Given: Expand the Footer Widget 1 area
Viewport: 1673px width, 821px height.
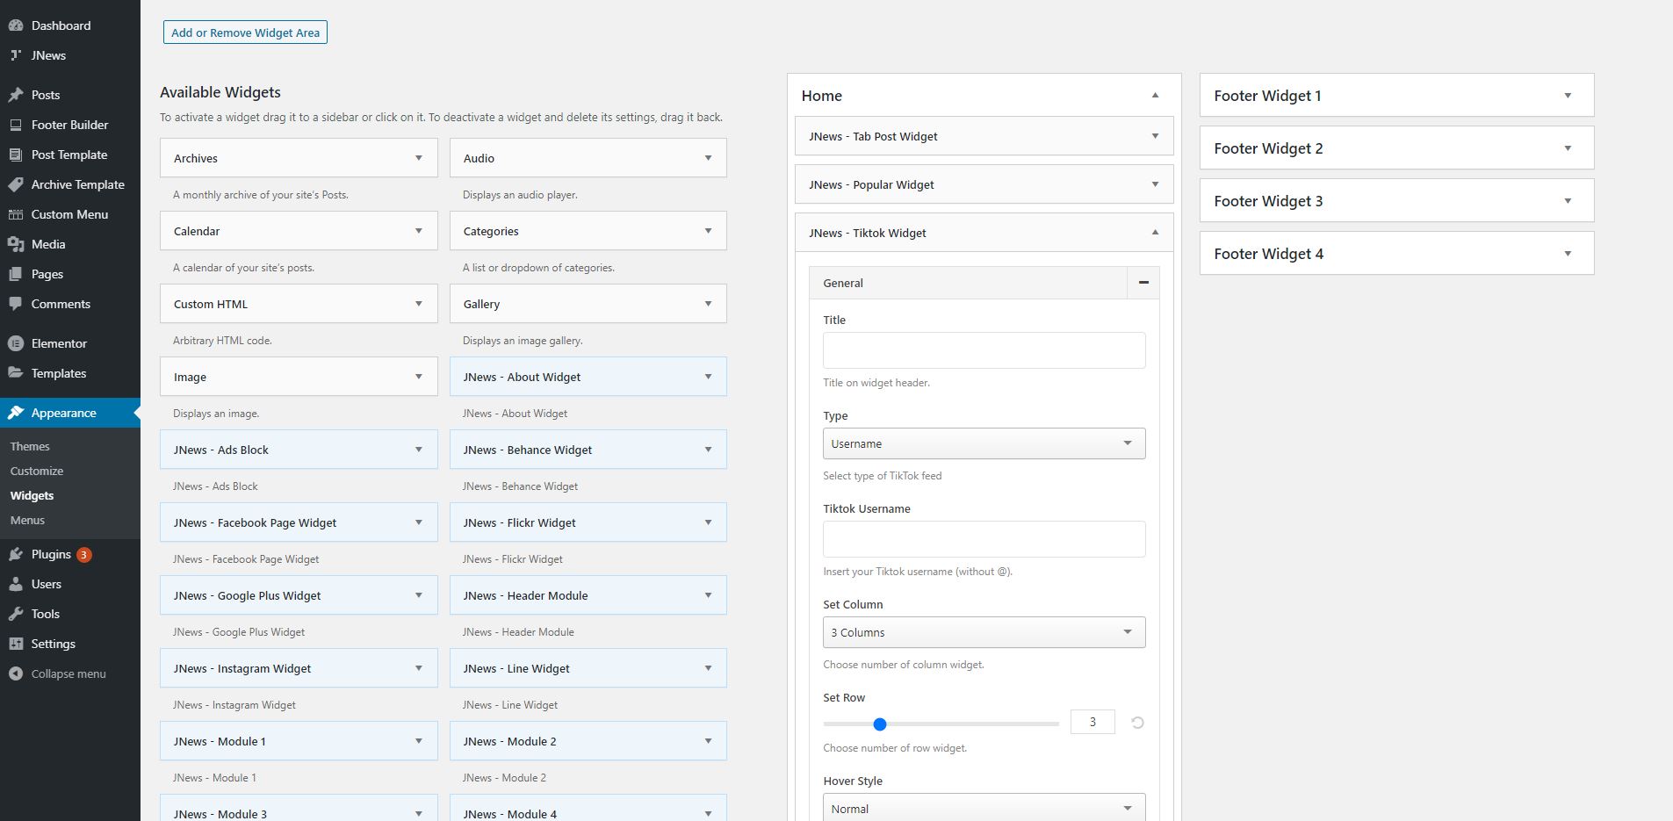Looking at the screenshot, I should tap(1568, 96).
